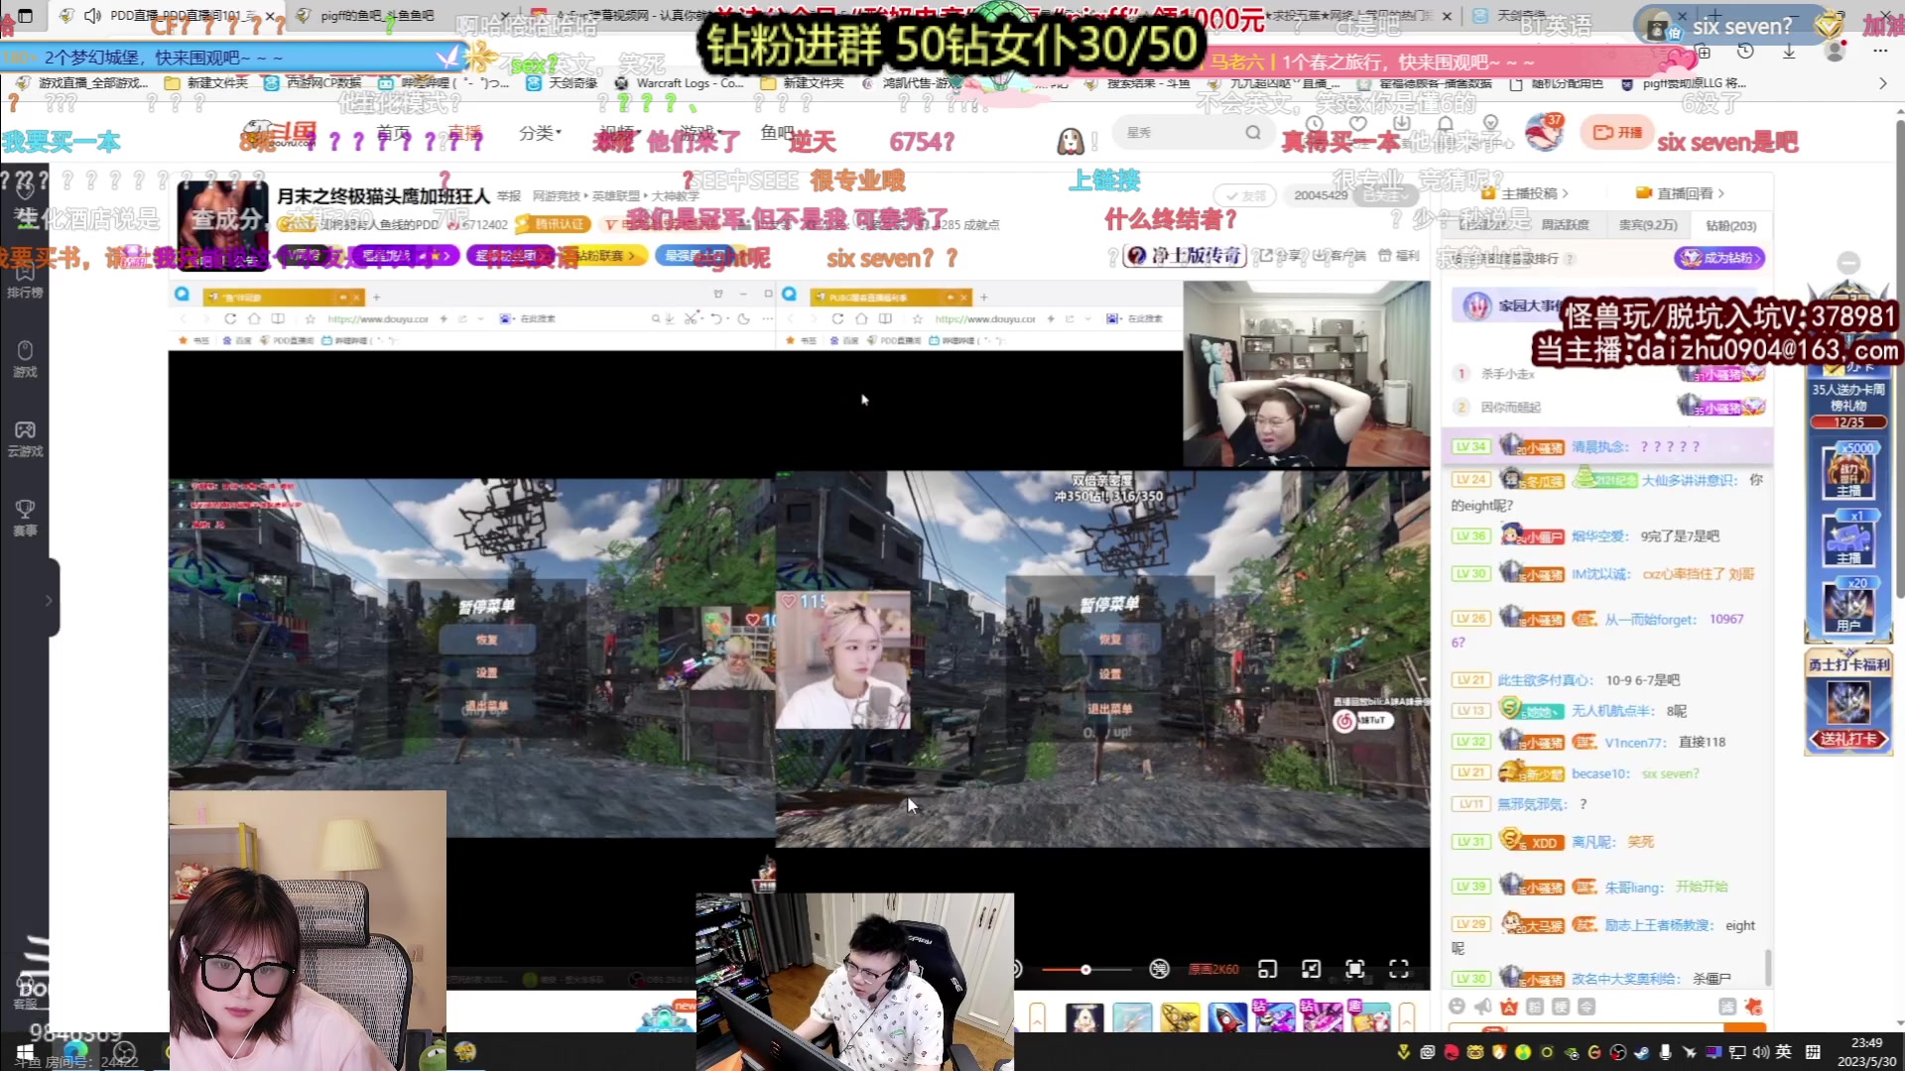Adjust the red volume slider in player controls
1905x1071 pixels.
click(x=1085, y=970)
